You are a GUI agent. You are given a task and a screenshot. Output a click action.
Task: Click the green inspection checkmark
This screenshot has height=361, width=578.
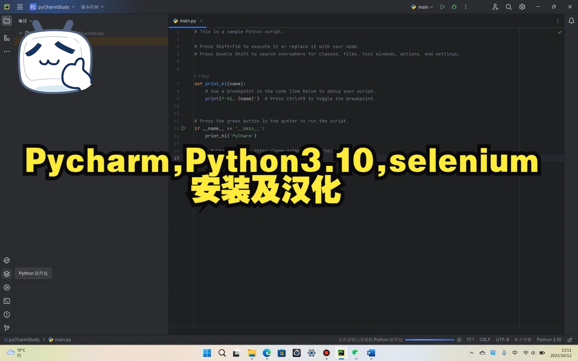coord(560,32)
